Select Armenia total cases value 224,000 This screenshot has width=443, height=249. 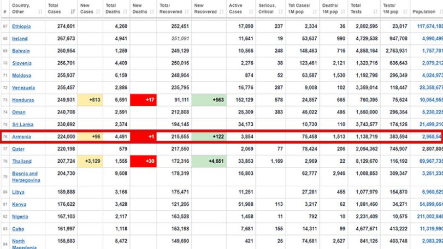[66, 137]
